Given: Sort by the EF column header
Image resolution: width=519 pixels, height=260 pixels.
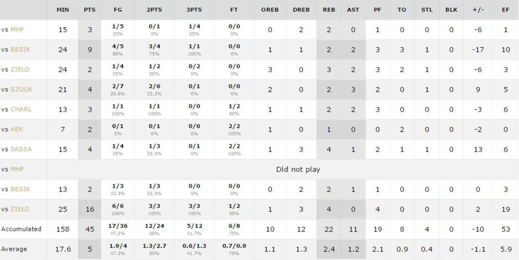Looking at the screenshot, I should click(x=506, y=10).
